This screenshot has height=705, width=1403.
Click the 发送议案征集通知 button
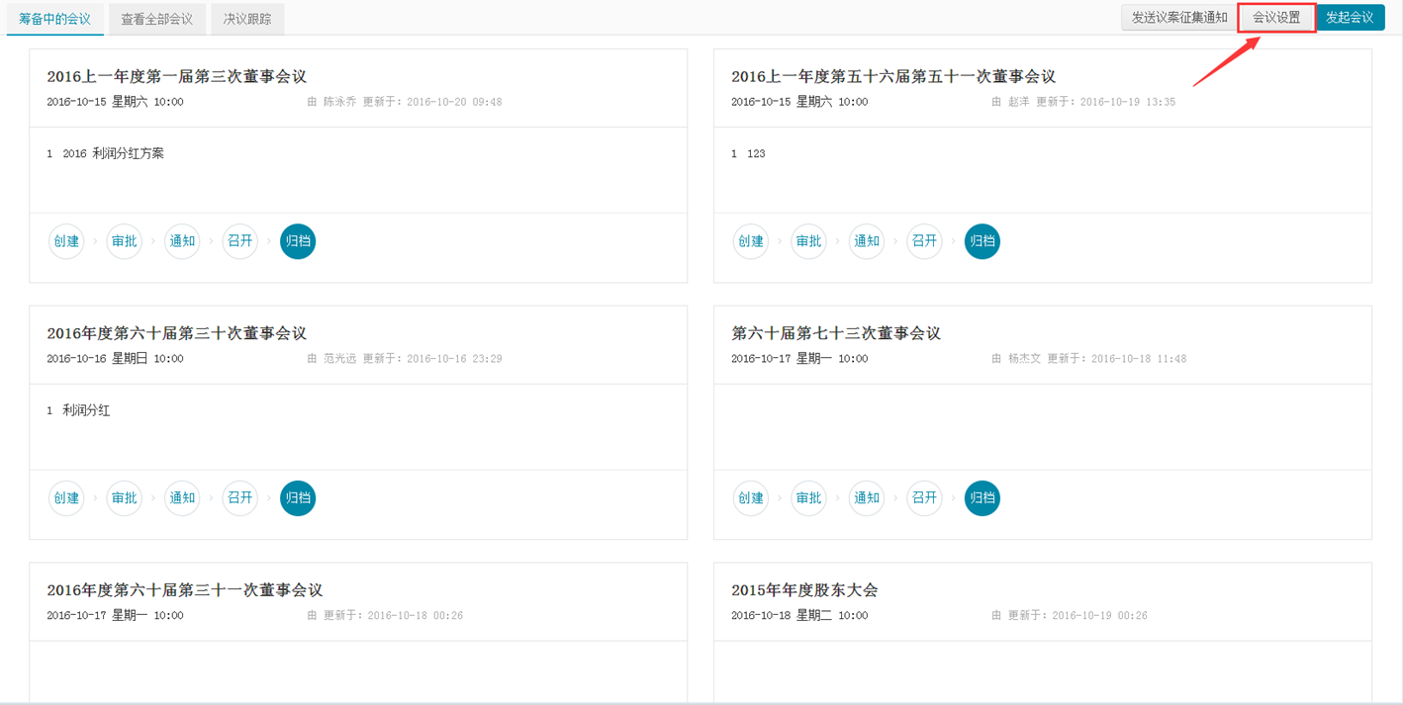(x=1179, y=18)
